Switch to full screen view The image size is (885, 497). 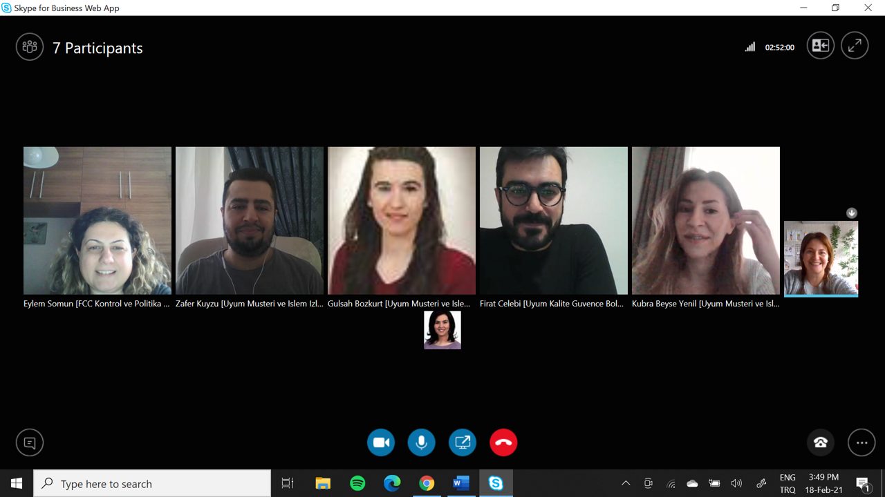pos(855,46)
